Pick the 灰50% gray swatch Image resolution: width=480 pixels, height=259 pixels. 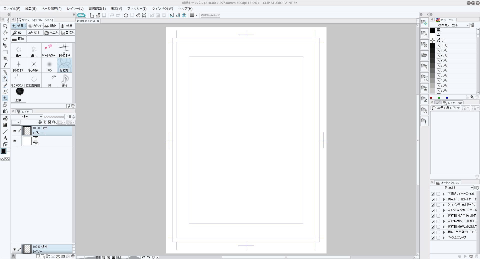click(x=441, y=76)
